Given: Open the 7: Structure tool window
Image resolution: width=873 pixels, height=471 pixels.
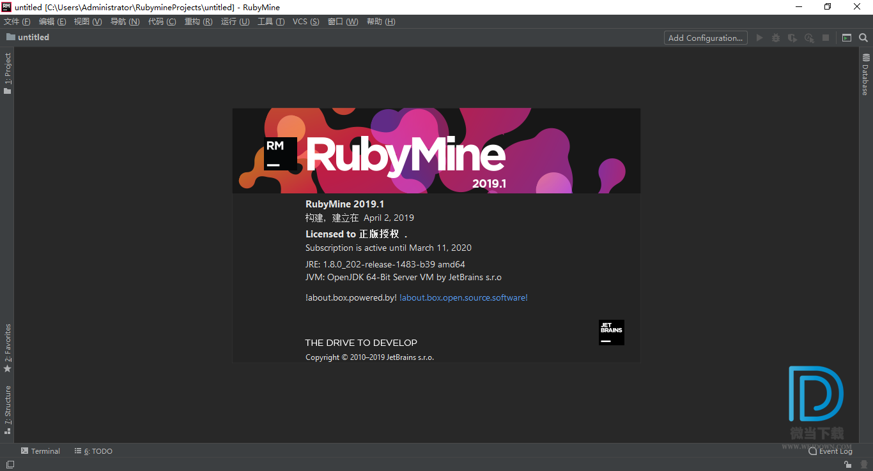Looking at the screenshot, I should point(8,410).
